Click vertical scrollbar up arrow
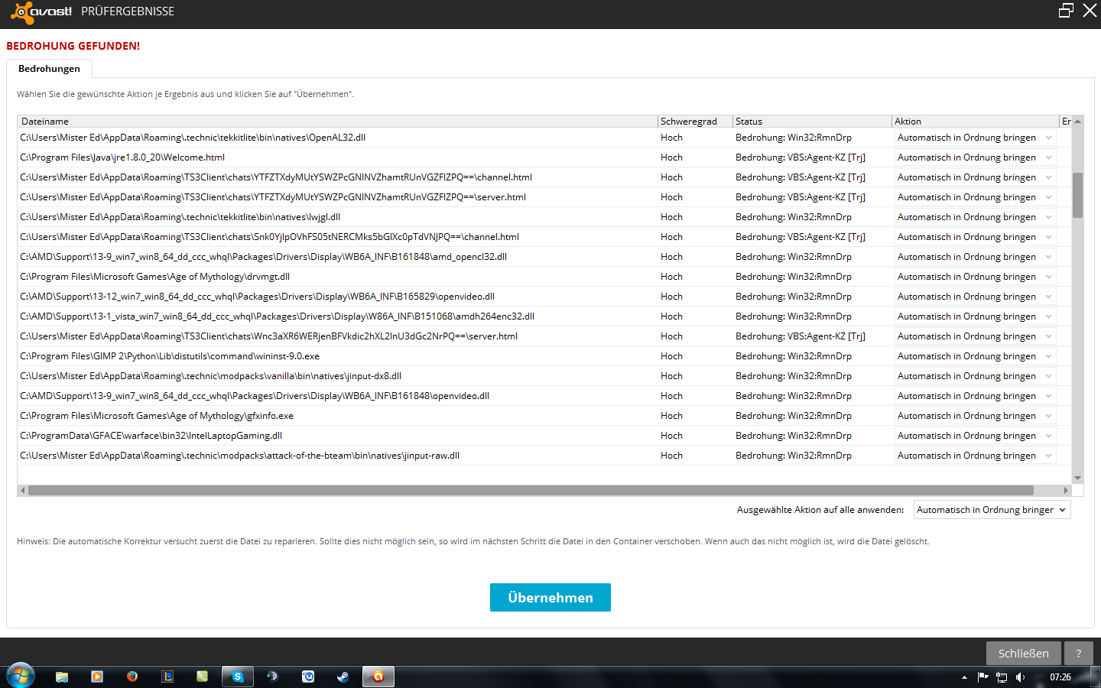Viewport: 1101px width, 688px height. point(1077,122)
